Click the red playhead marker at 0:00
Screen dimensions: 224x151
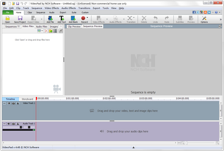coord(36,98)
